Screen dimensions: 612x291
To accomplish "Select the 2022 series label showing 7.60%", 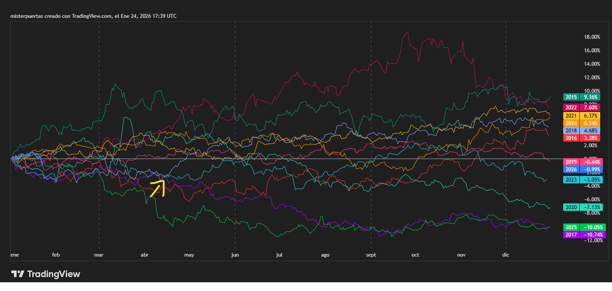I will pyautogui.click(x=581, y=108).
